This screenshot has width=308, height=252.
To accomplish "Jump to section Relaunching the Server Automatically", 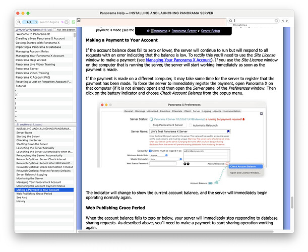I will pyautogui.click(x=44, y=156).
